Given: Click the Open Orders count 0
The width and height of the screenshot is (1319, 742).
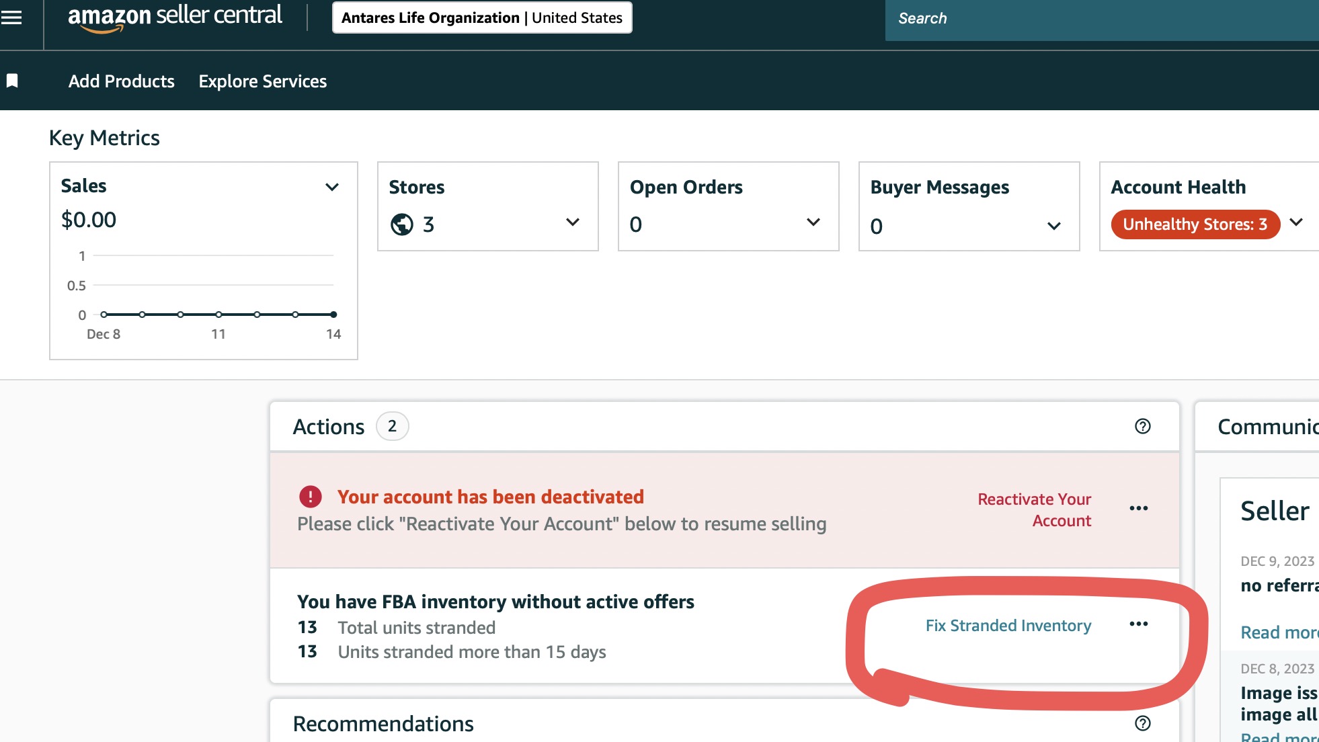Looking at the screenshot, I should click(x=636, y=224).
